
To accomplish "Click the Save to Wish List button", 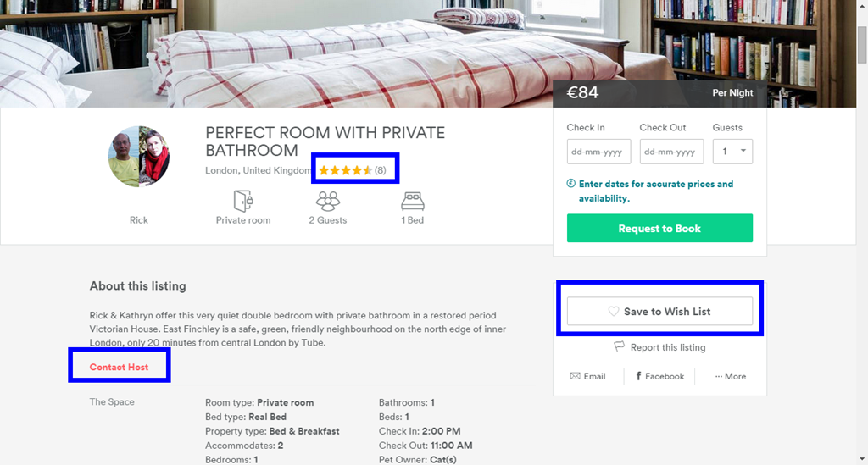I will 659,312.
